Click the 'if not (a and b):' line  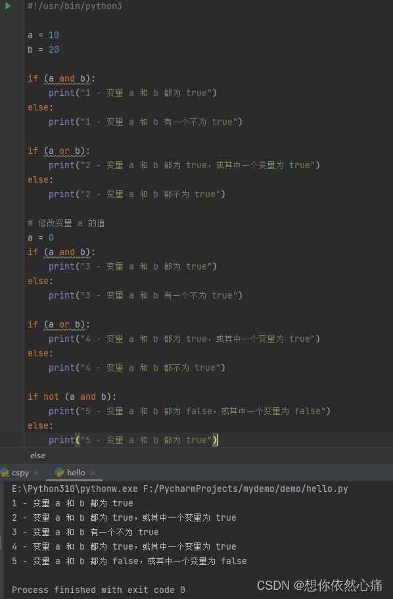tap(72, 397)
